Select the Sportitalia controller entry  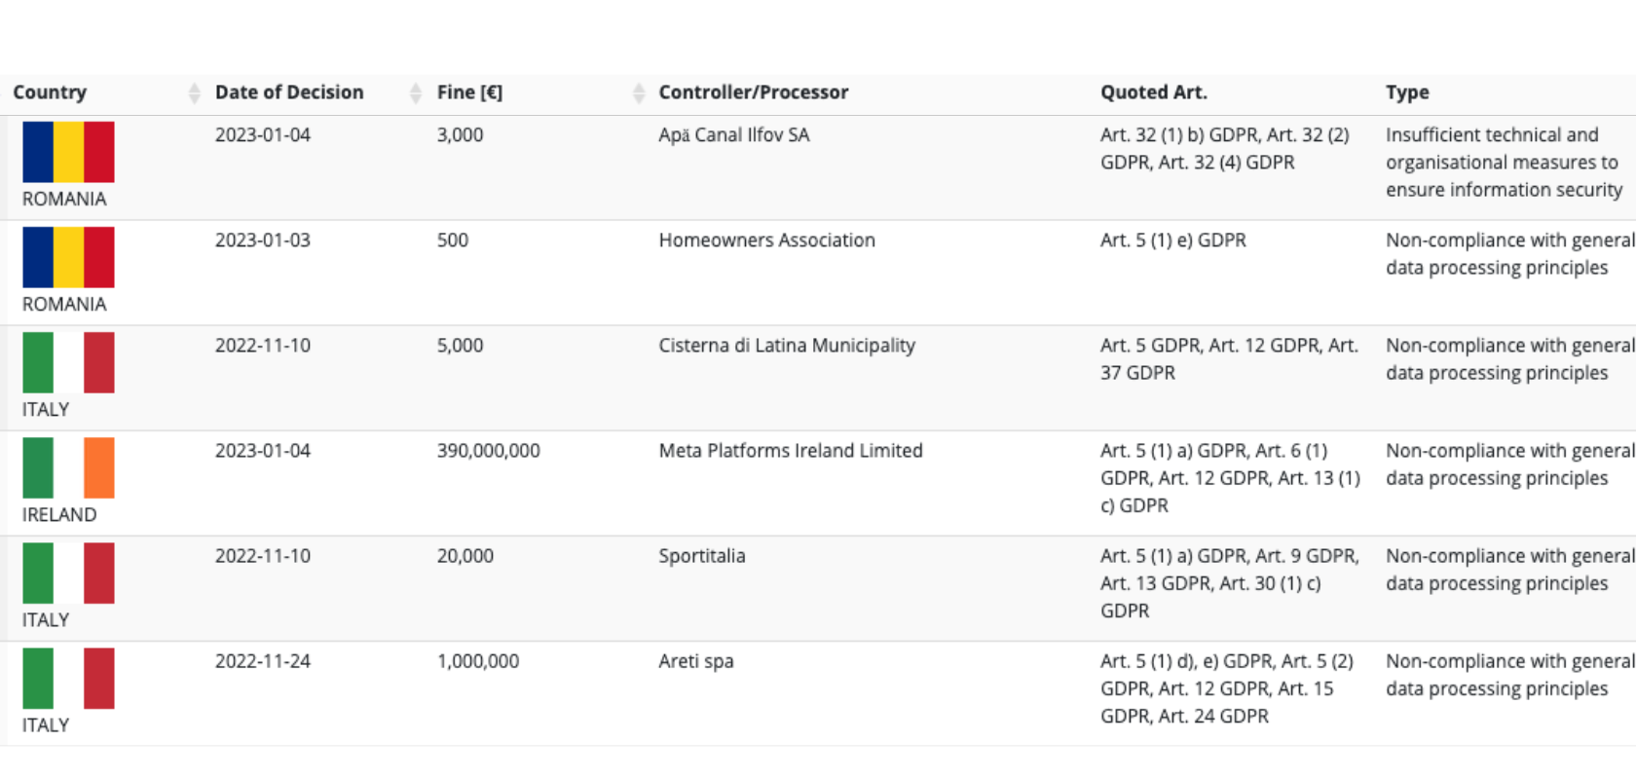[702, 556]
